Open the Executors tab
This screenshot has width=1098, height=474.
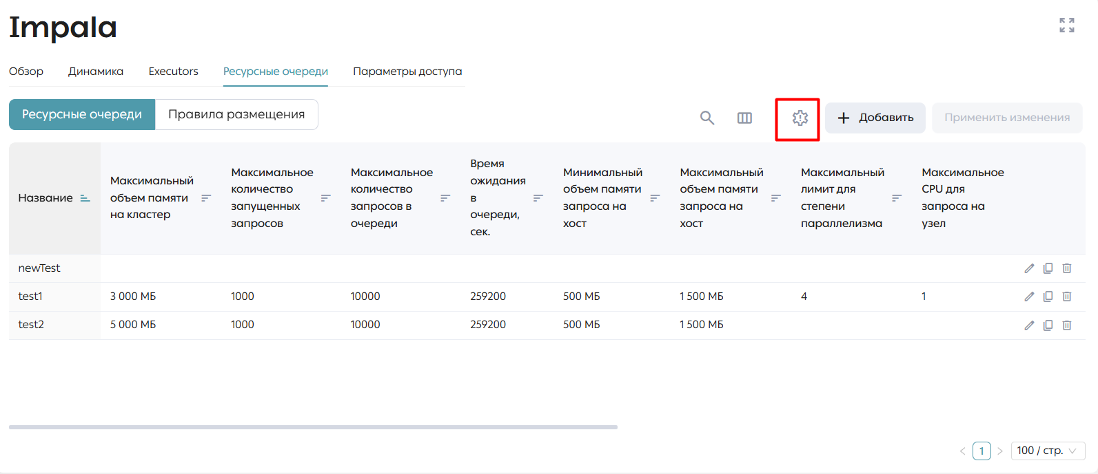point(173,72)
